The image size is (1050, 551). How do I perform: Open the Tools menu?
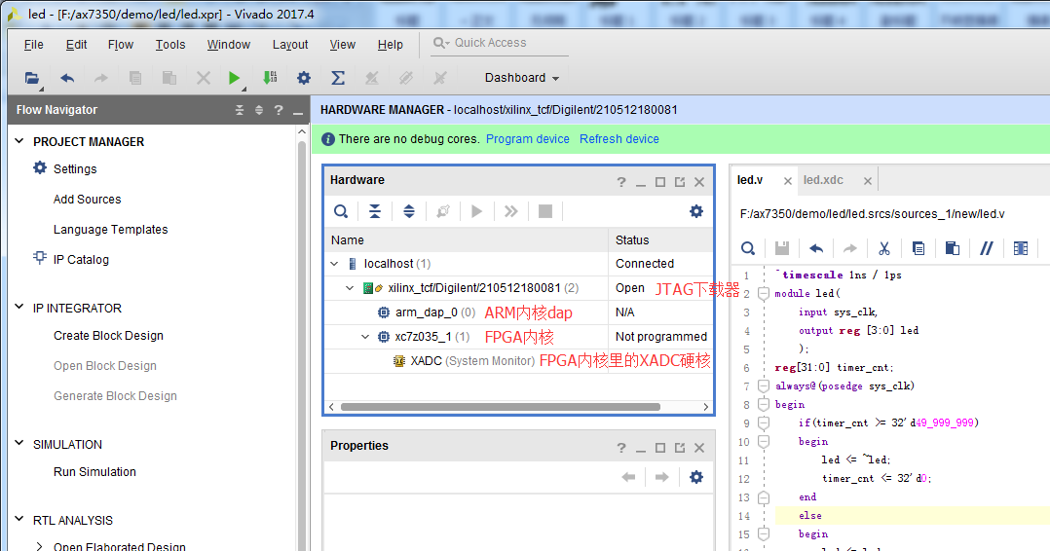click(170, 45)
